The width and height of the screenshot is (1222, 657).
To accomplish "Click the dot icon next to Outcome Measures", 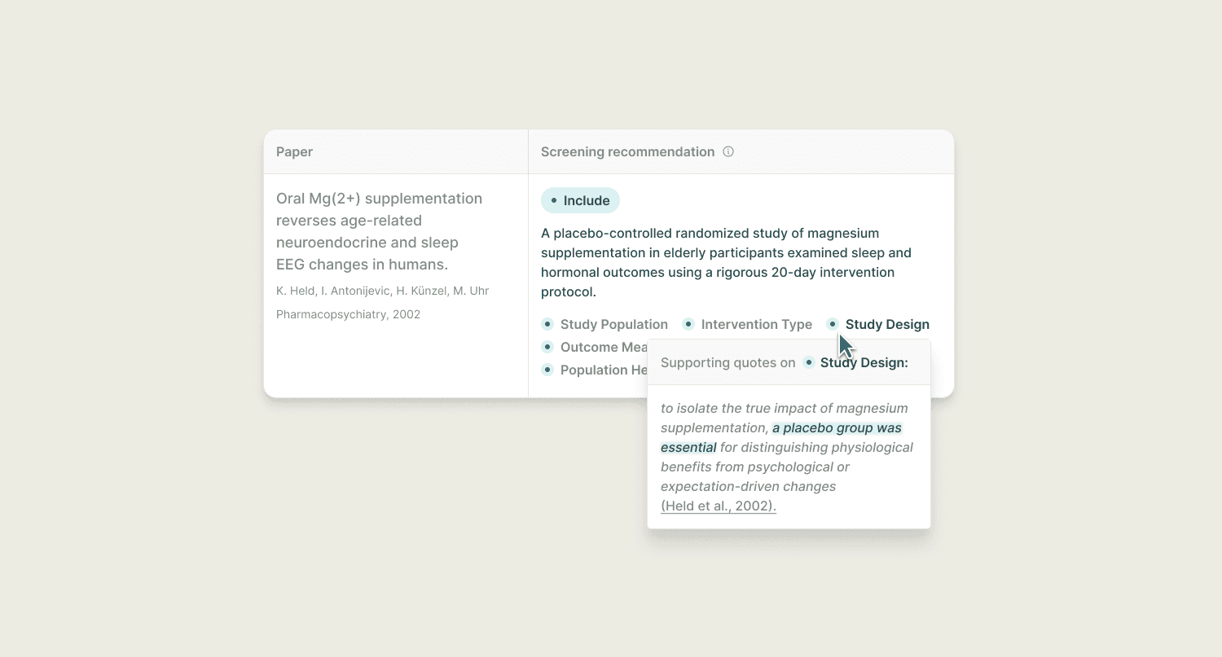I will (547, 347).
